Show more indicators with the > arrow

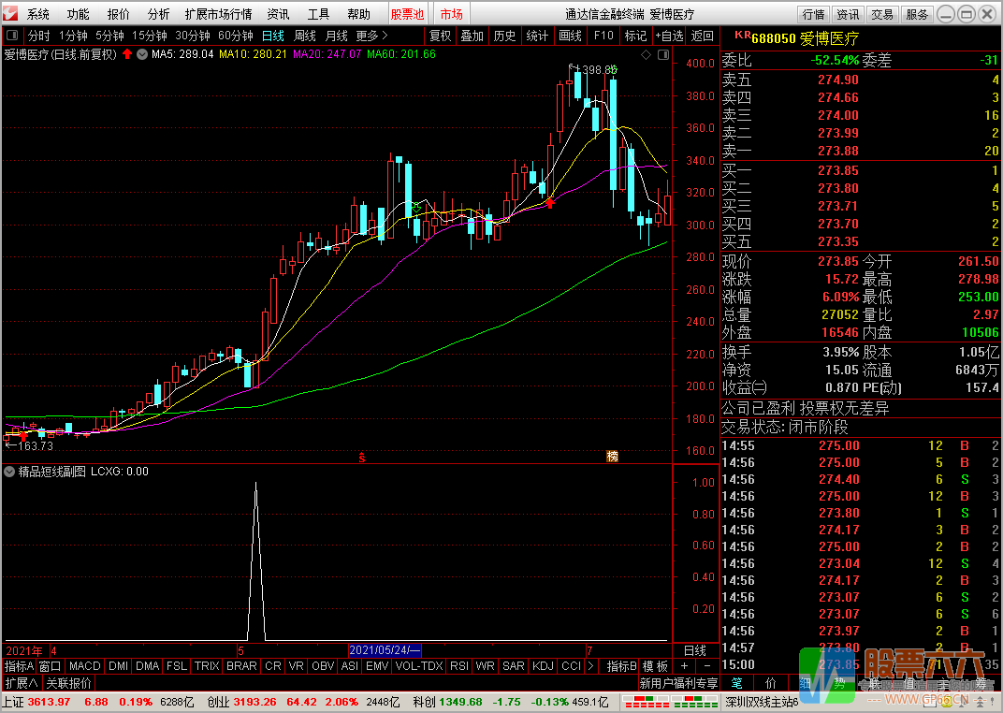590,666
